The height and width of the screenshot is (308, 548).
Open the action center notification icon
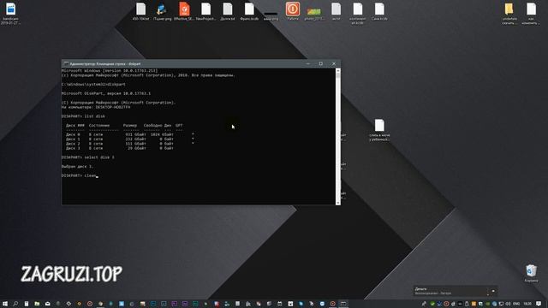tap(539, 304)
